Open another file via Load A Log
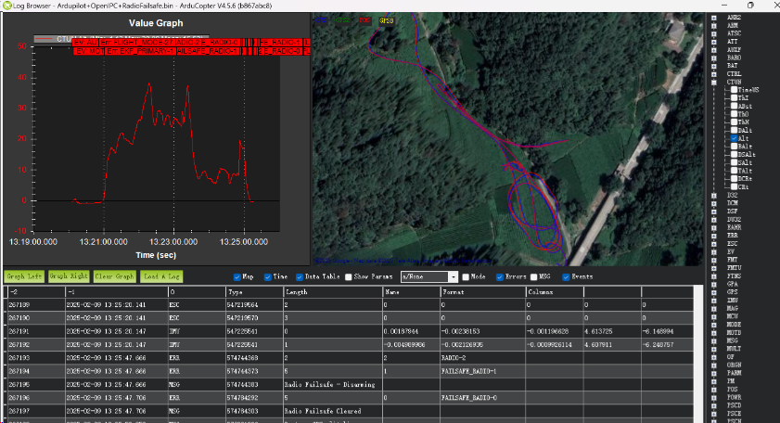Image resolution: width=780 pixels, height=423 pixels. [161, 276]
